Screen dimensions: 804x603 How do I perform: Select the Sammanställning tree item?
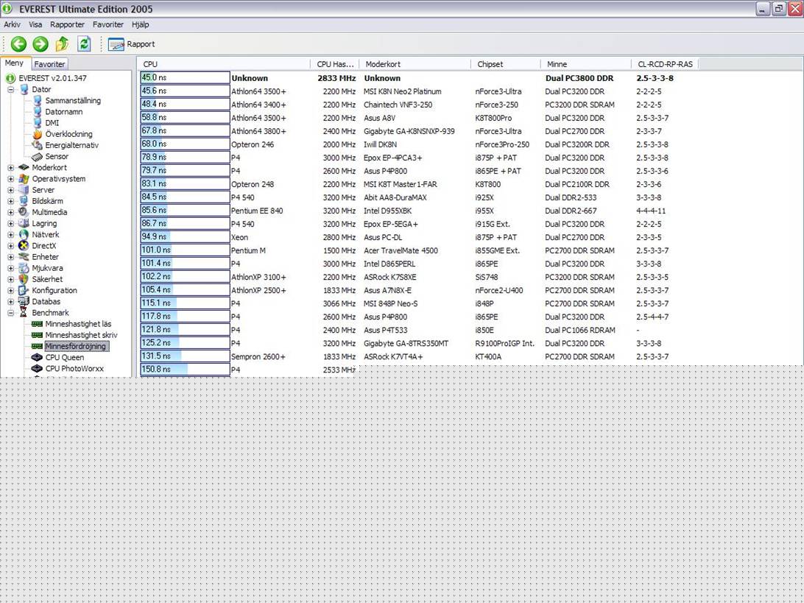coord(73,101)
